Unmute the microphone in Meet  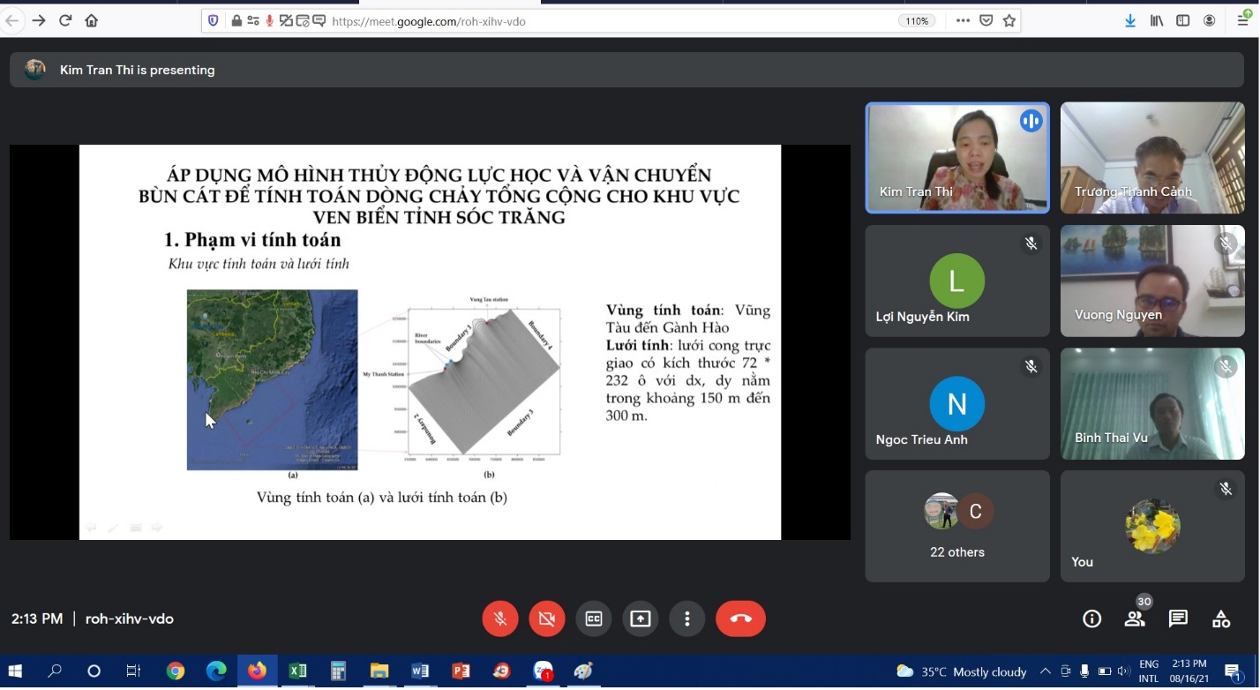pyautogui.click(x=500, y=619)
